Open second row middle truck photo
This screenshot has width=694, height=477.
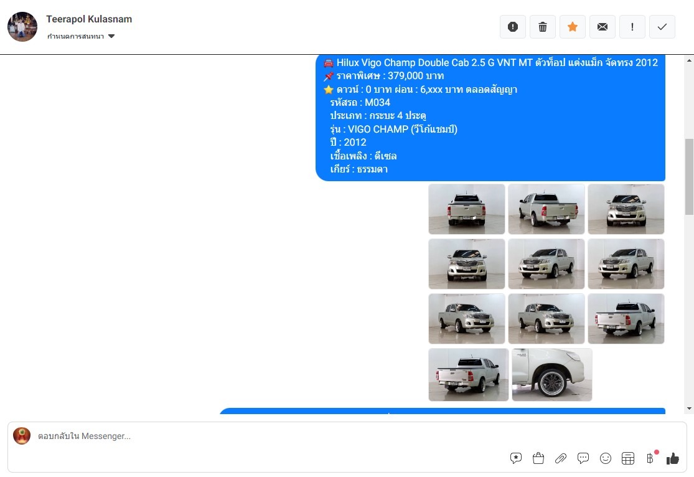tap(546, 264)
